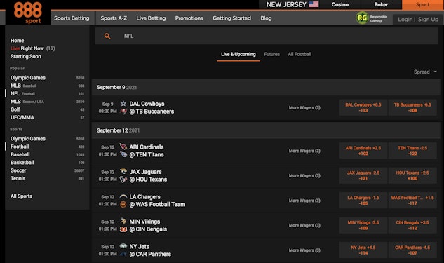Open the Blog link
444x263 pixels.
[266, 18]
